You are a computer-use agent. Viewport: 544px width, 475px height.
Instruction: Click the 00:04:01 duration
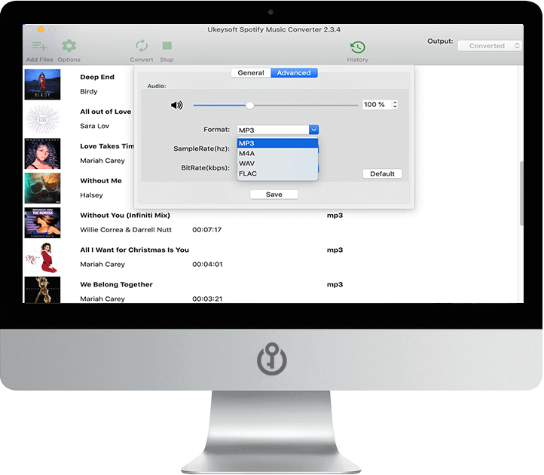207,265
